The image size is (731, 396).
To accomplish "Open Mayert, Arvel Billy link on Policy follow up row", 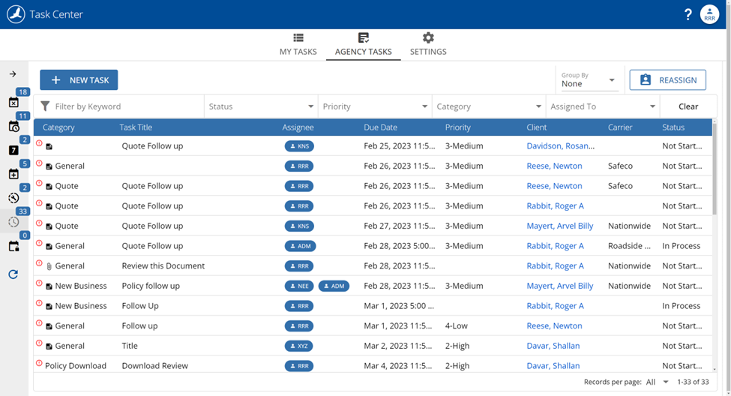I will [560, 286].
